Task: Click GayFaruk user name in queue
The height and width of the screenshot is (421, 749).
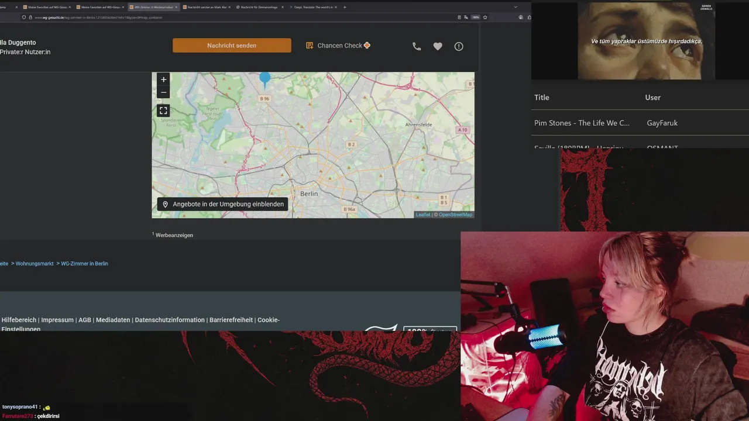Action: point(662,123)
